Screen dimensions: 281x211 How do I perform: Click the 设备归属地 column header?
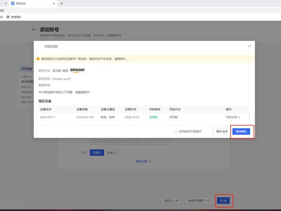pos(108,109)
